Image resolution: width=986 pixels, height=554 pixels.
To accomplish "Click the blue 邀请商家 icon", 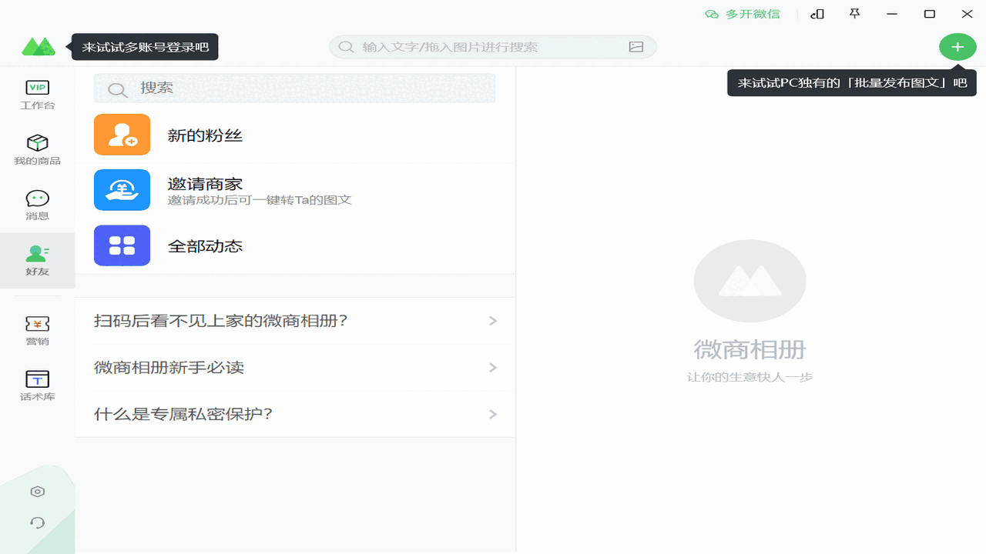I will 122,189.
